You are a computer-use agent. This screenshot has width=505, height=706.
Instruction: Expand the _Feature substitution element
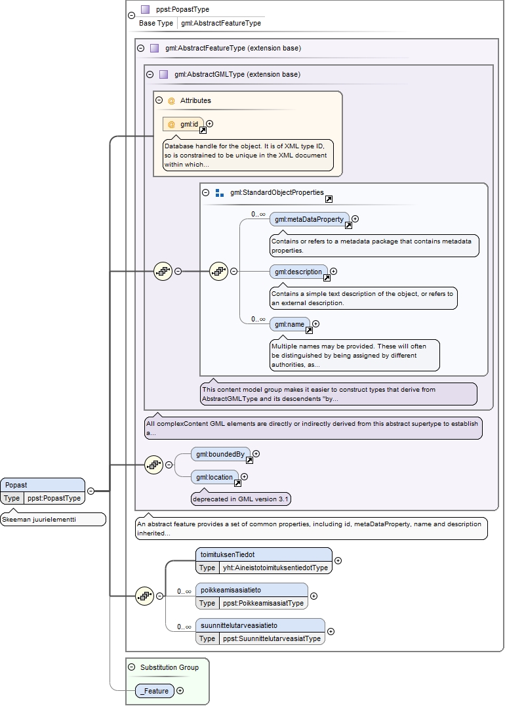180,690
